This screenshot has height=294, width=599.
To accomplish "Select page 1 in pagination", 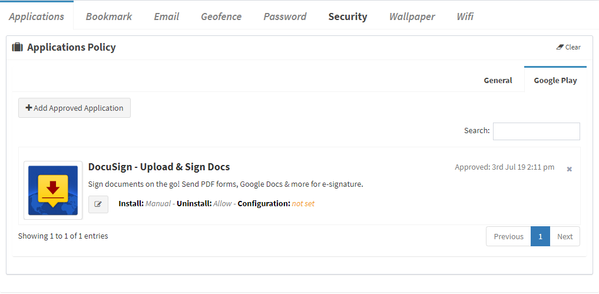I will coord(540,236).
